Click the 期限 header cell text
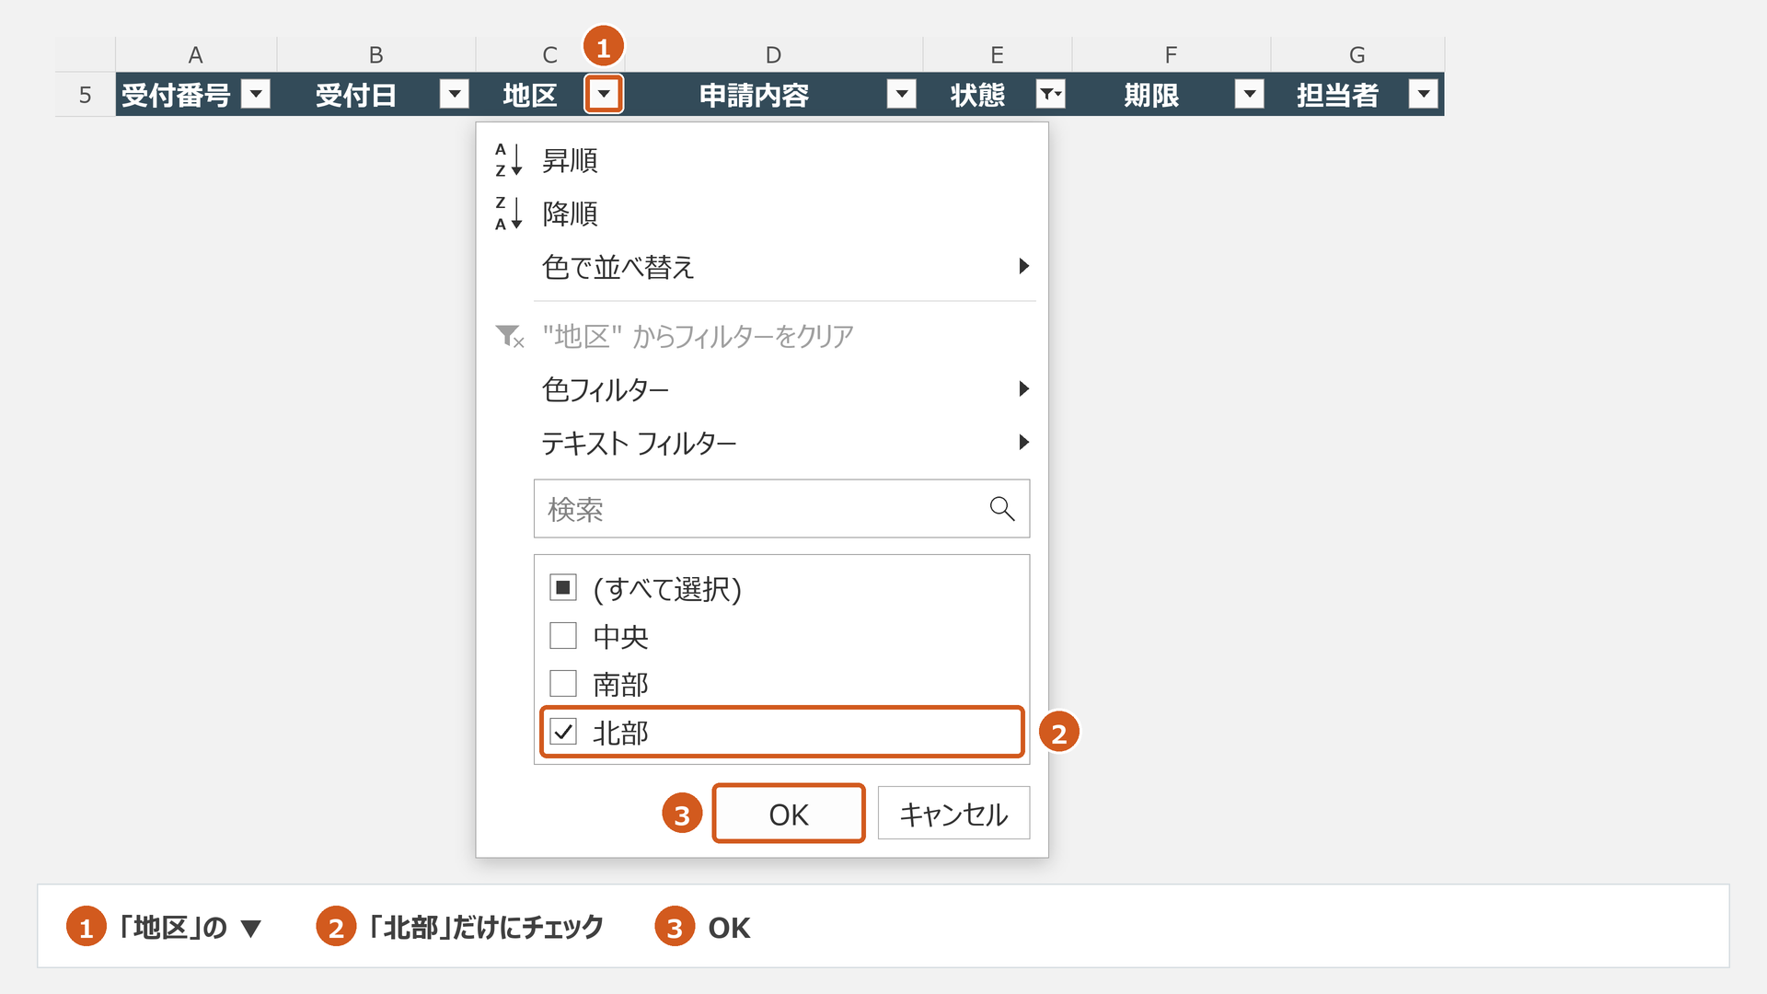 coord(1151,95)
